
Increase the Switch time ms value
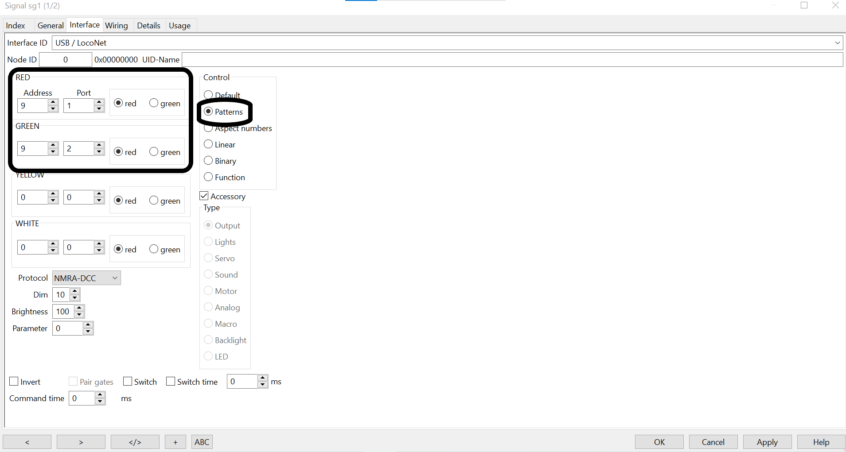263,378
